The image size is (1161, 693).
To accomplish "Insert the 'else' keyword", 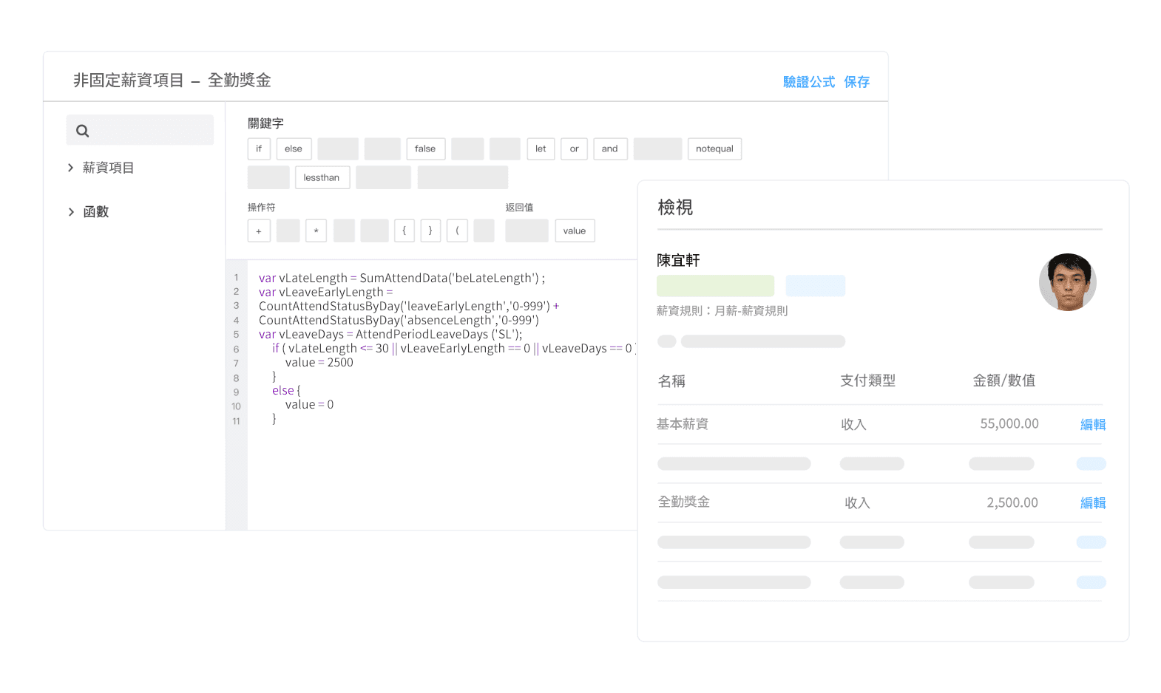I will coord(294,148).
